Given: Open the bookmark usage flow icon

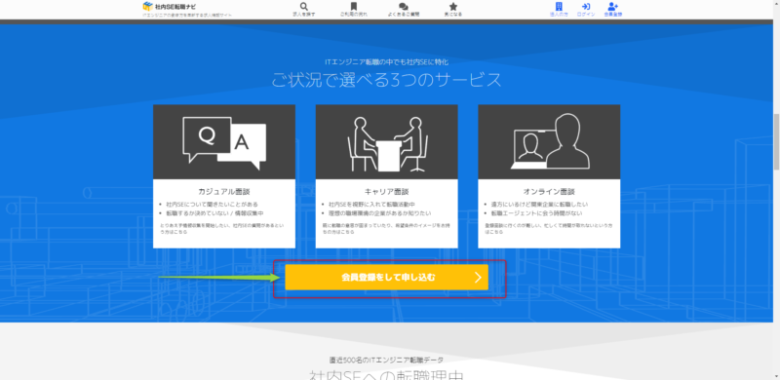Looking at the screenshot, I should [353, 7].
